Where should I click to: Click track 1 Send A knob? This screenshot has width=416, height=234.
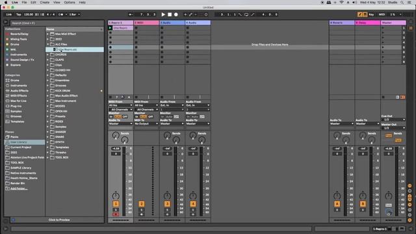tap(116, 136)
